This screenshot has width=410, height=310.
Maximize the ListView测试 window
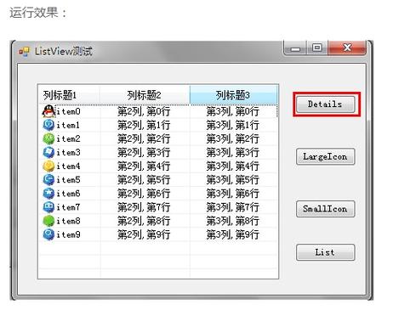click(x=317, y=48)
